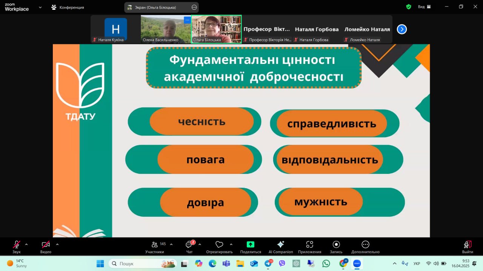483x271 pixels.
Task: Open Microsoft Teams from the taskbar
Action: [226, 263]
